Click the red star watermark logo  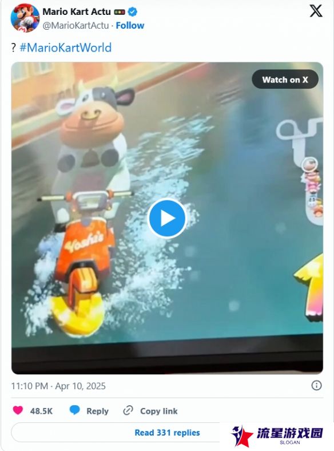[241, 436]
